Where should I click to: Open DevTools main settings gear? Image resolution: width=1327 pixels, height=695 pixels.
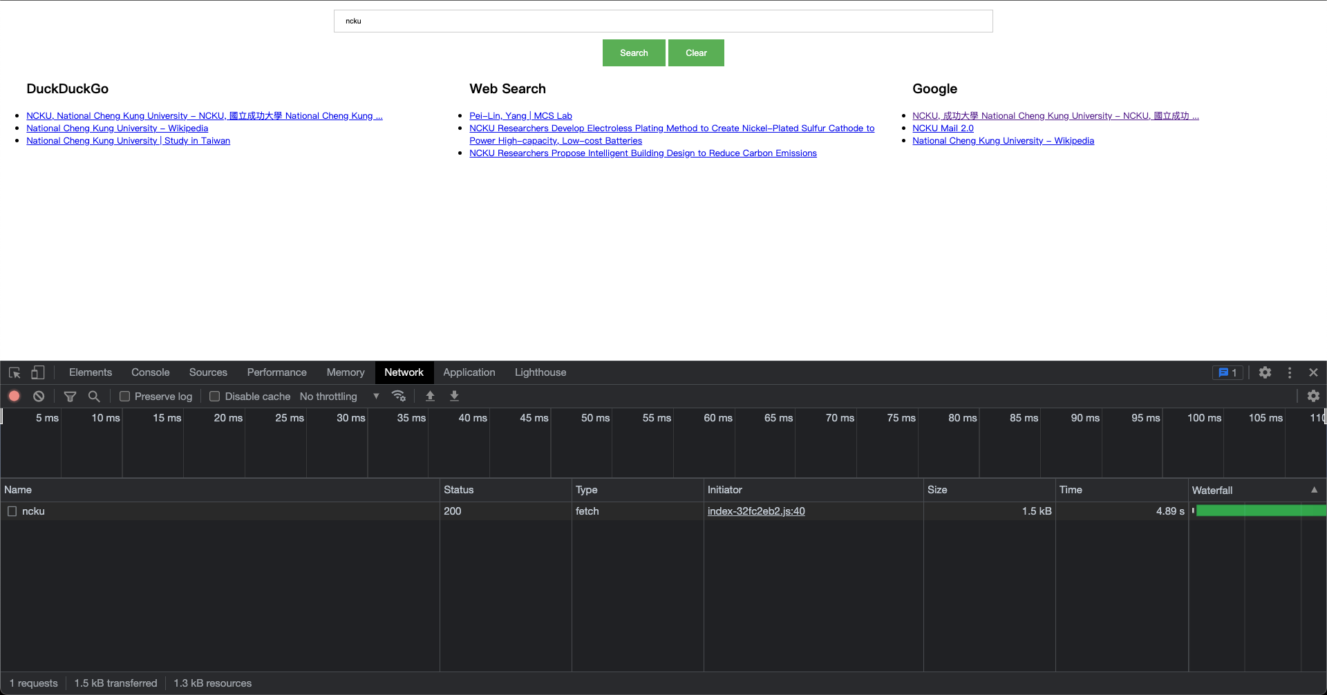[x=1265, y=372]
